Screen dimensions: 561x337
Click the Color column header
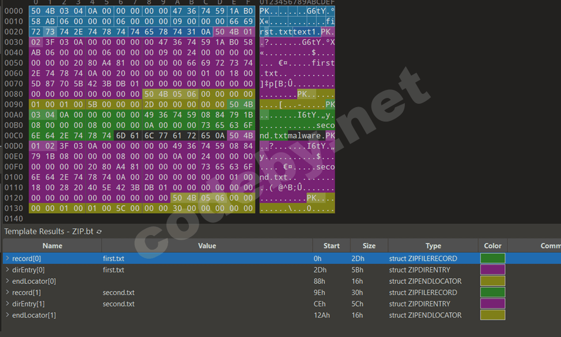click(492, 246)
